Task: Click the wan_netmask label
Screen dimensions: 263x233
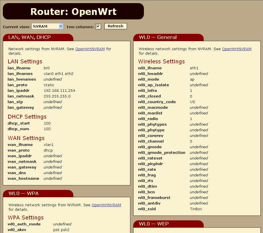Action: click(22, 162)
